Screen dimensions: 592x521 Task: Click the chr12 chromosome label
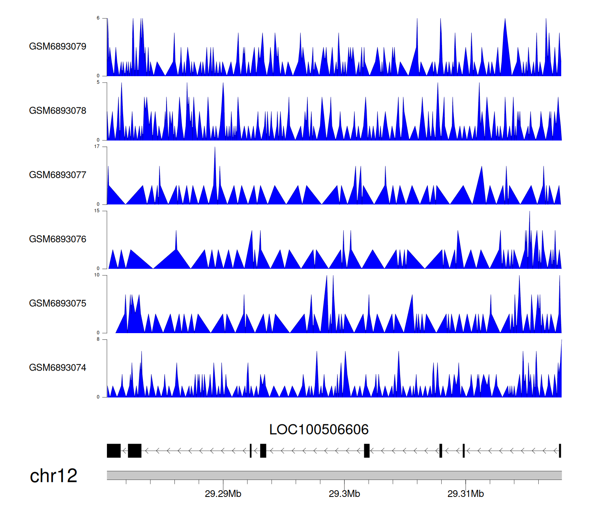point(53,476)
